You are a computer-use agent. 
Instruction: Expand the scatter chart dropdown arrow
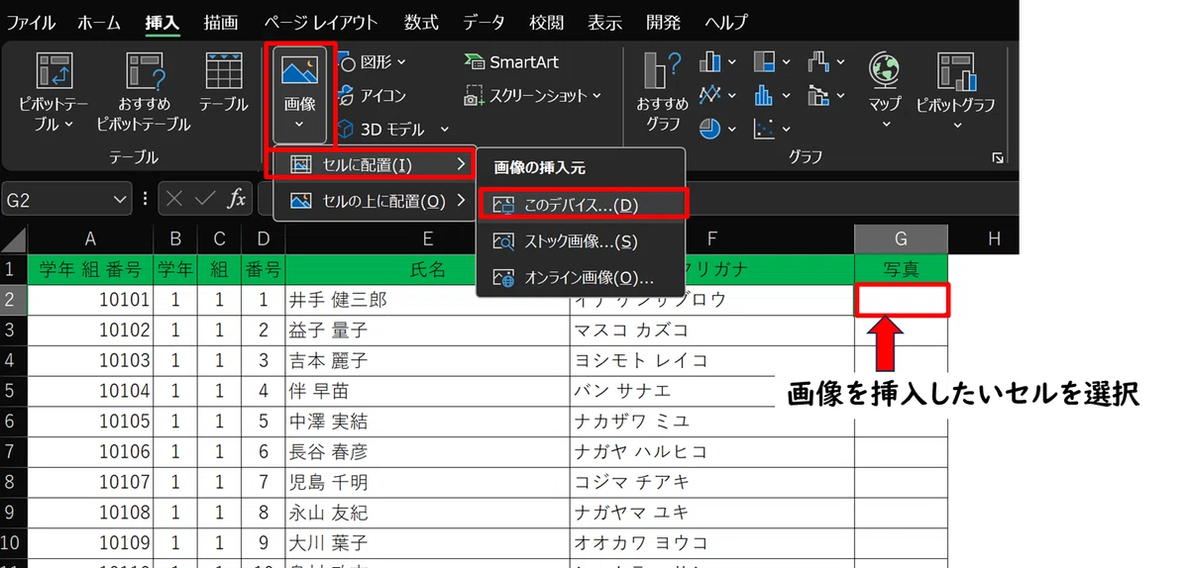coord(785,130)
